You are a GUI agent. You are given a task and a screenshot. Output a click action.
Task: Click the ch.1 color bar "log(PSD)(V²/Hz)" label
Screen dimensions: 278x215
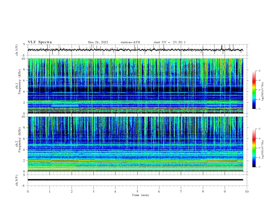tap(263, 92)
